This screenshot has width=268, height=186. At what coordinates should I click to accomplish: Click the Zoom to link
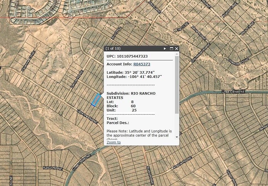[x=114, y=142]
